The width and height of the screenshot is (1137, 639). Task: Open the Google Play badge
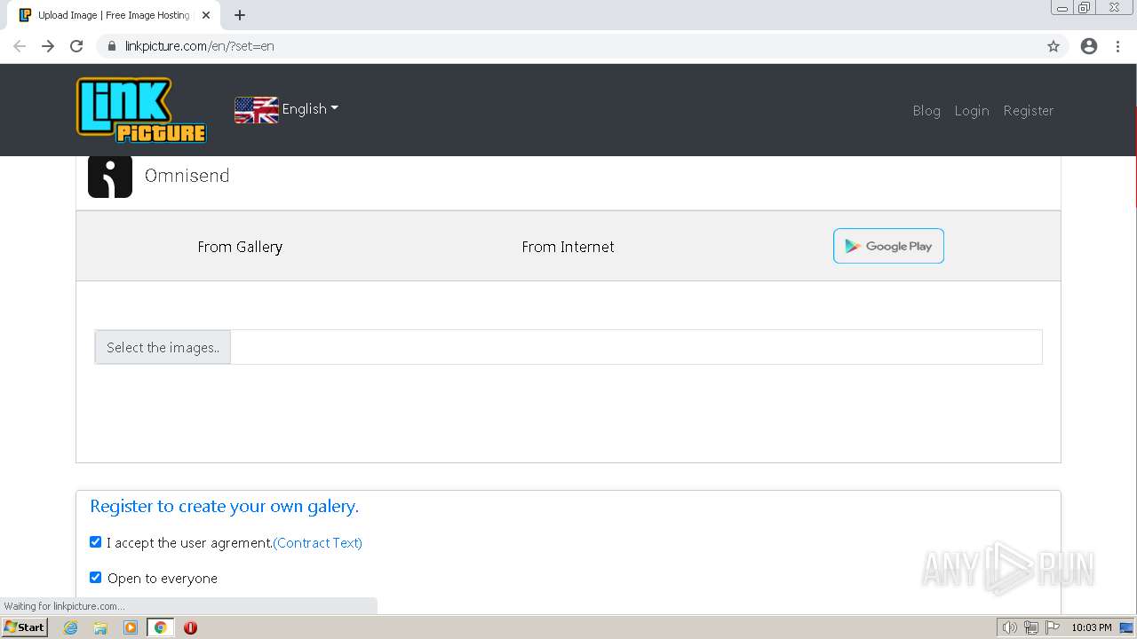click(888, 246)
